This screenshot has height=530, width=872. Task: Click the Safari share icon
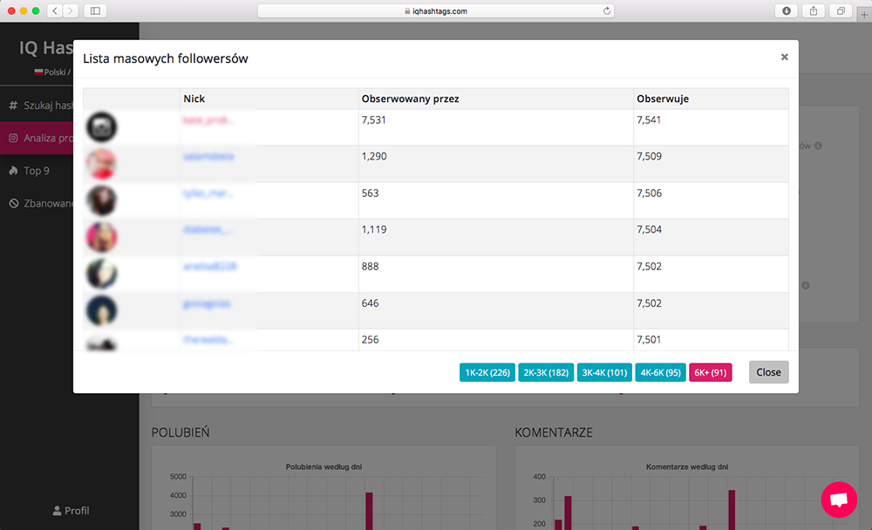814,11
